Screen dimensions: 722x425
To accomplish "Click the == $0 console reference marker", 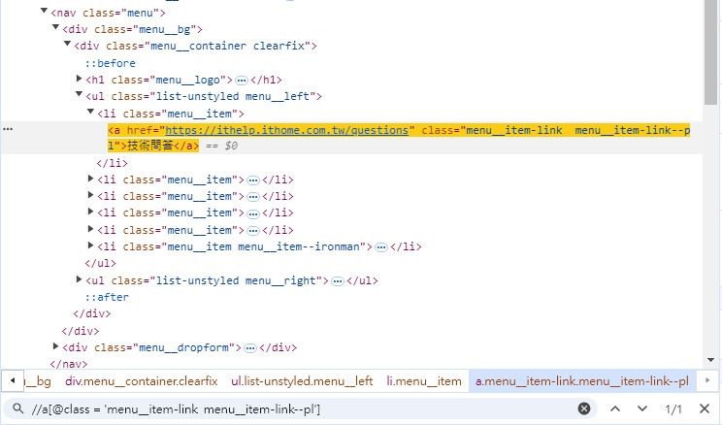I will pos(221,146).
